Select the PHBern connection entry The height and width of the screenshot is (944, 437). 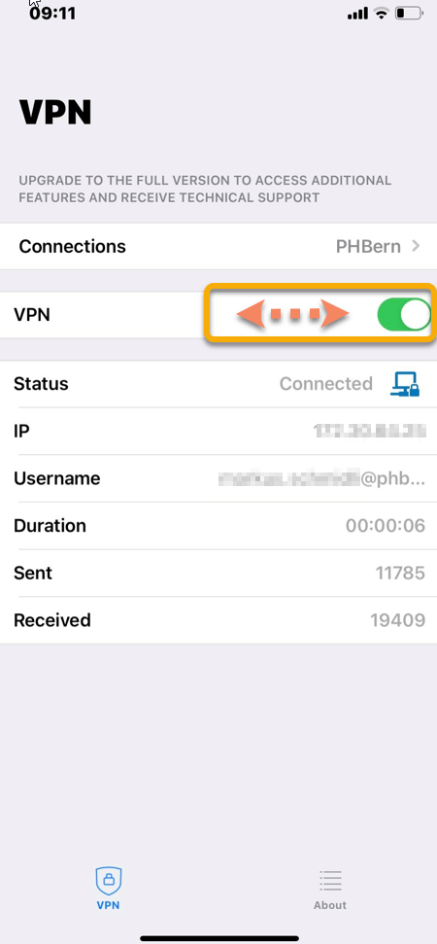click(368, 246)
